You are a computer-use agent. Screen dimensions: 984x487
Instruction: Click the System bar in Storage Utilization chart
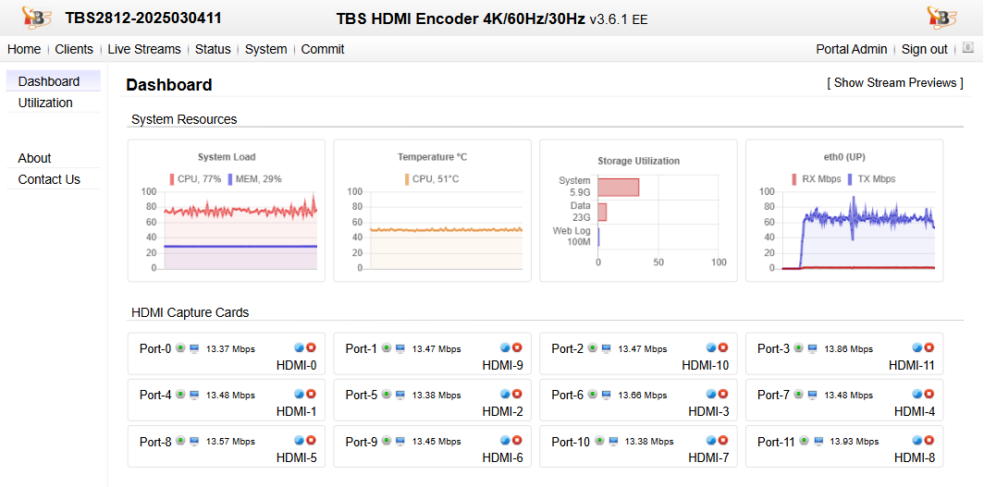pyautogui.click(x=618, y=188)
